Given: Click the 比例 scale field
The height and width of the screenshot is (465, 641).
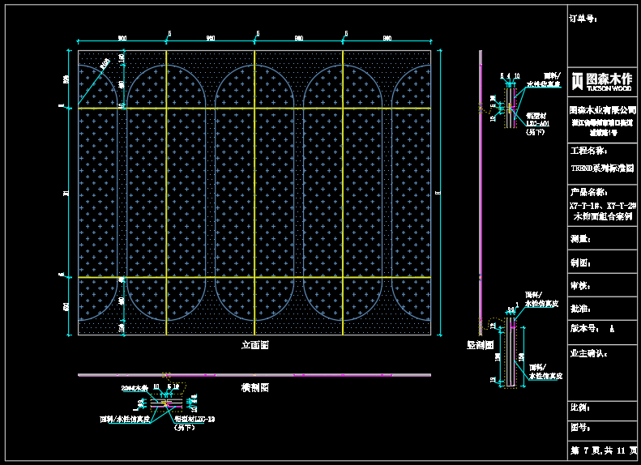Looking at the screenshot, I should click(x=579, y=407).
